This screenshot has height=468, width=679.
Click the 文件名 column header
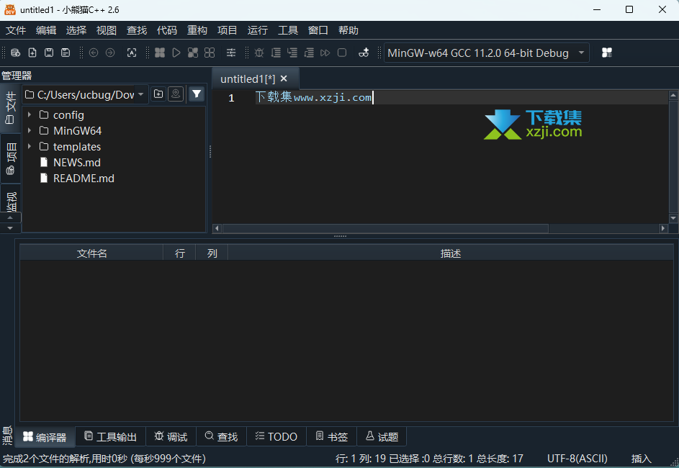coord(91,253)
